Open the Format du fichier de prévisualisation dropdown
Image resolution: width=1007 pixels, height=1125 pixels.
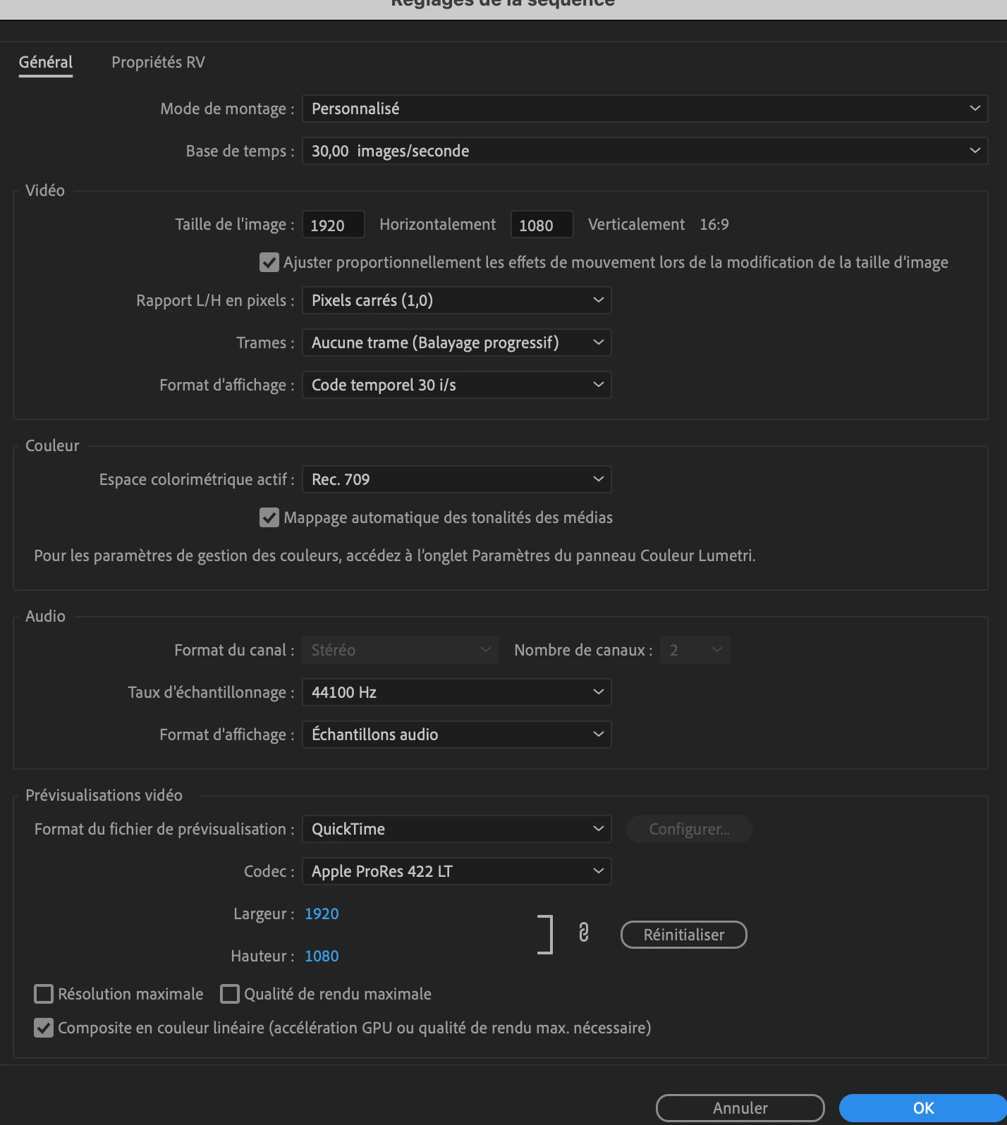456,829
